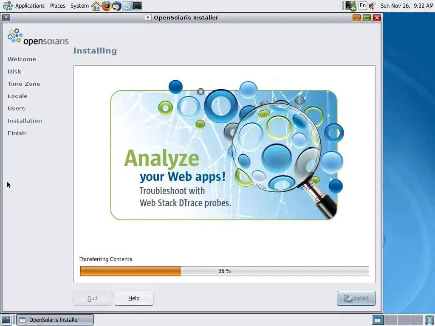The image size is (435, 326).
Task: Switch to the first workspace
Action: [x=378, y=320]
